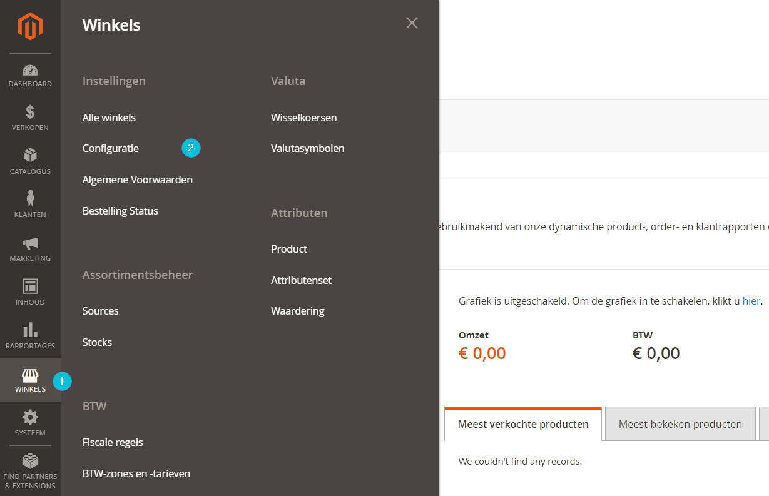Screen dimensions: 769x496
Task: Open Alle winkels
Action: click(109, 118)
